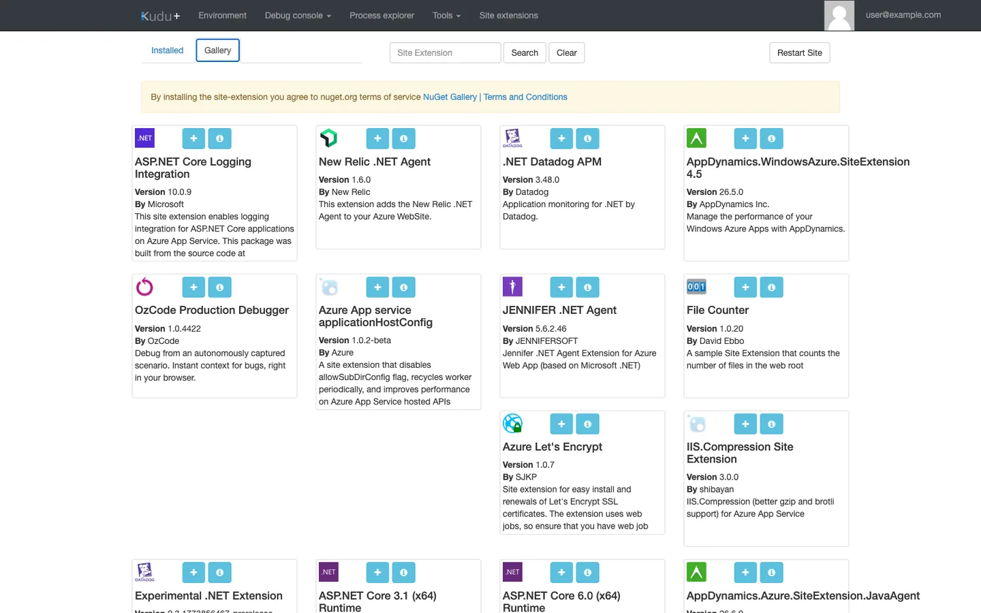Click 'Version 26.5.0' text
Viewport: 981px width, 613px height.
click(x=715, y=192)
